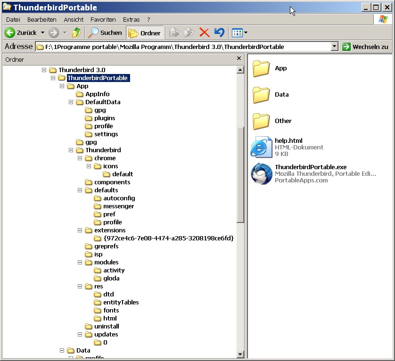Open the address bar dropdown arrow
Screen dimensions: 395x361
point(335,46)
